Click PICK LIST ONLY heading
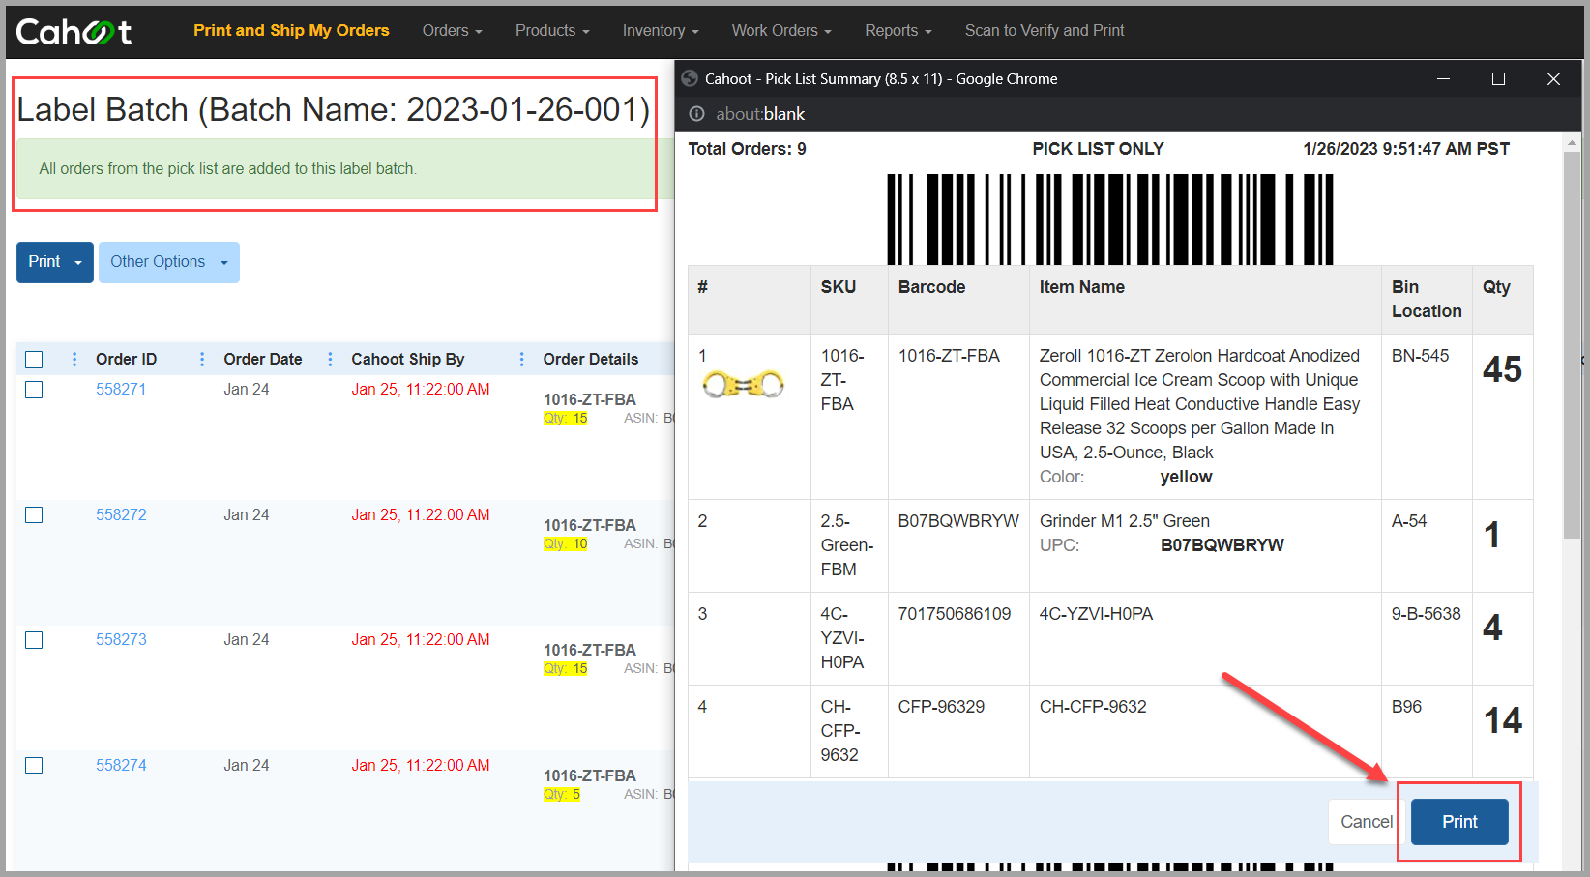The height and width of the screenshot is (877, 1590). [x=1098, y=149]
